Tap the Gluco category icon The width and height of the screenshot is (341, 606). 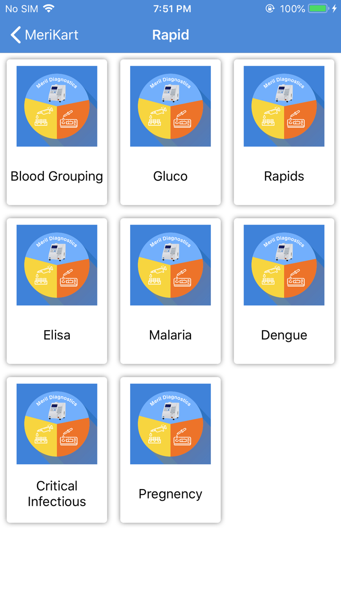click(x=170, y=106)
